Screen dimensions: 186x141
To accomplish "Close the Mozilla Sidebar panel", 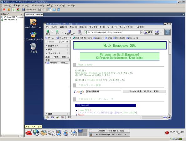I will click(67, 42).
